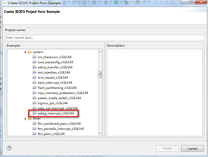This screenshot has width=208, height=157.
Task: Select the timer folder icon
Action: coord(30,119)
